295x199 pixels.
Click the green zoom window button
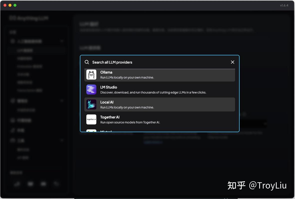click(15, 5)
